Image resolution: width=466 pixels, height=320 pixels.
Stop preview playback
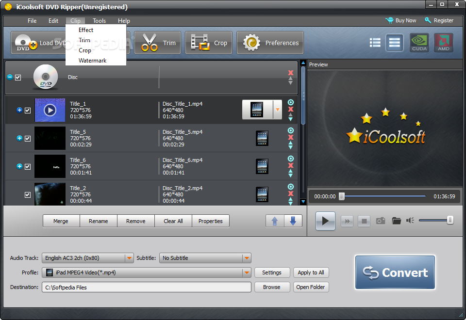click(364, 221)
